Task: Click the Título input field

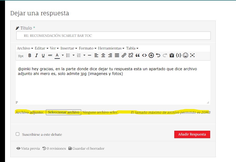Action: 113,36
